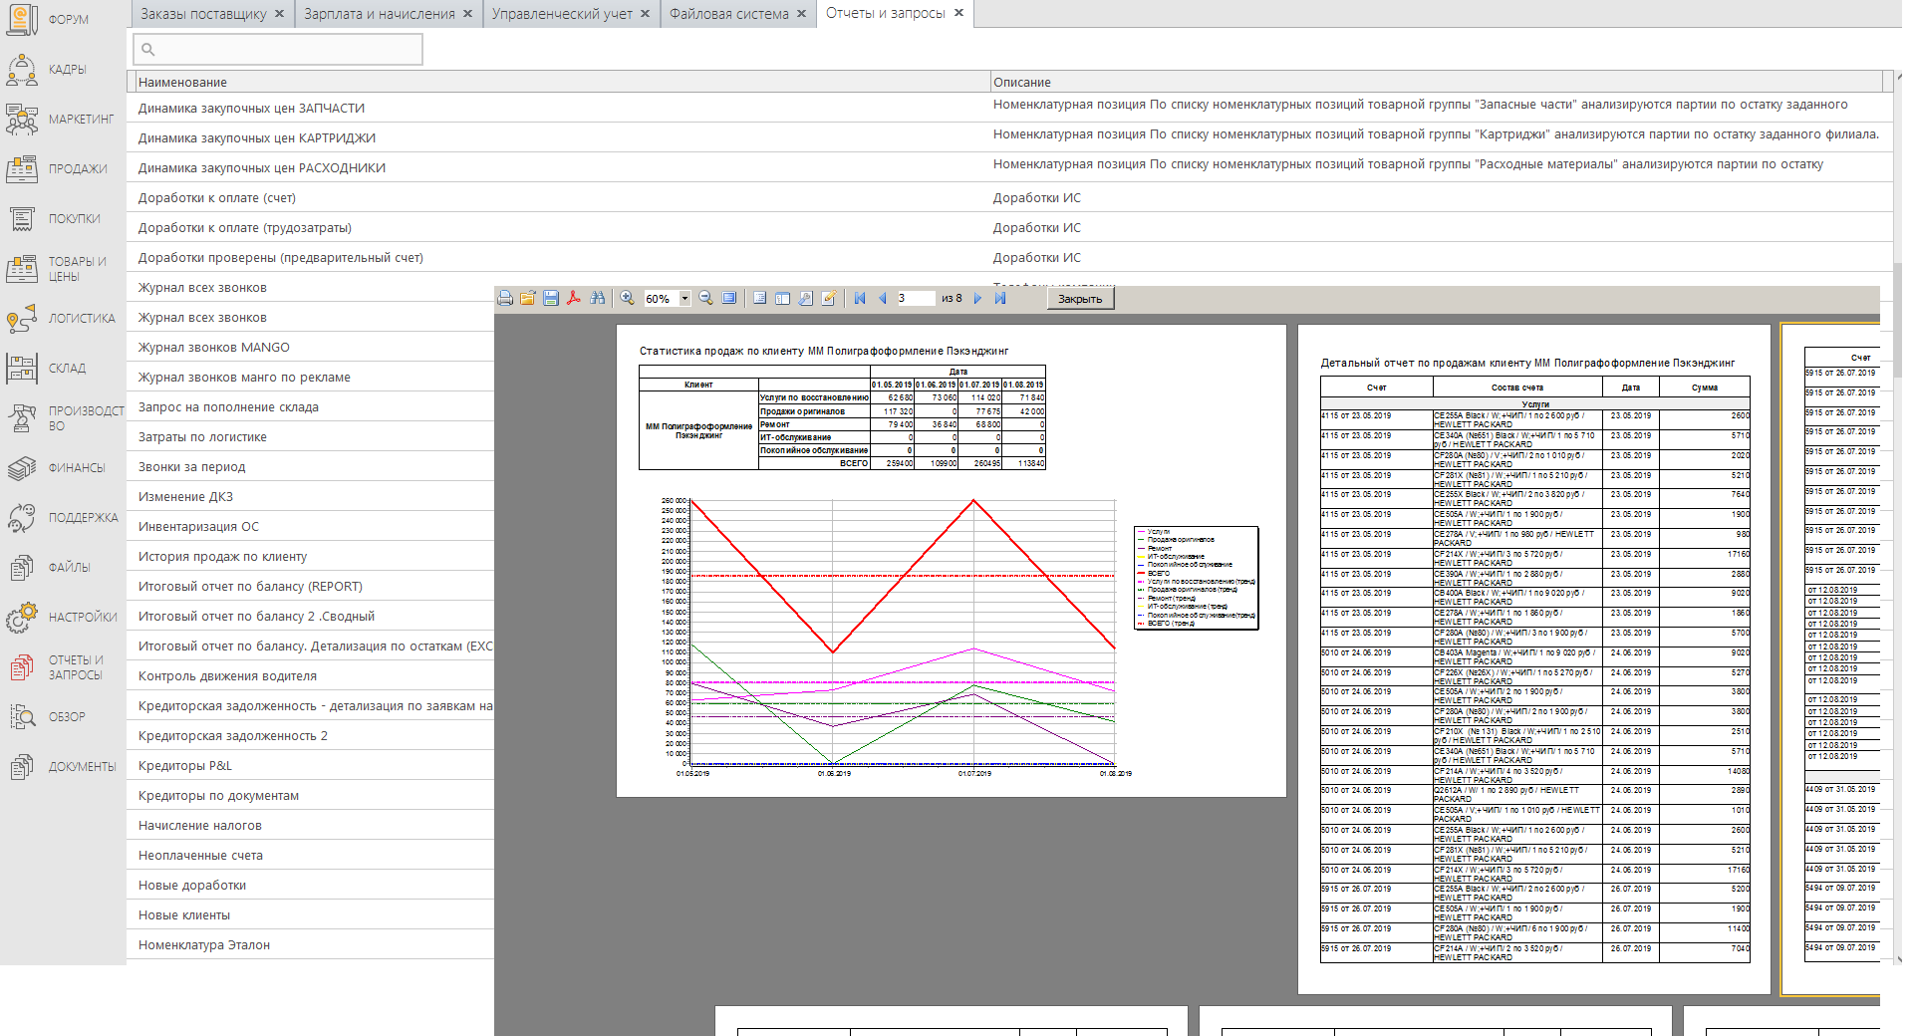This screenshot has width=1913, height=1036.
Task: Switch to the Управленческий учет tab
Action: tap(562, 14)
